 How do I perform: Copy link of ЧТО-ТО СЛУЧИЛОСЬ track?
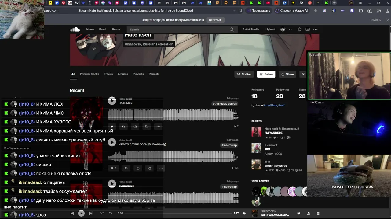(149, 168)
